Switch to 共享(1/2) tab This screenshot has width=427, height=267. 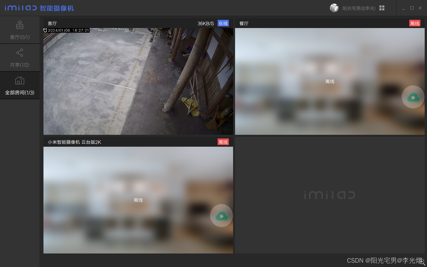pos(20,65)
